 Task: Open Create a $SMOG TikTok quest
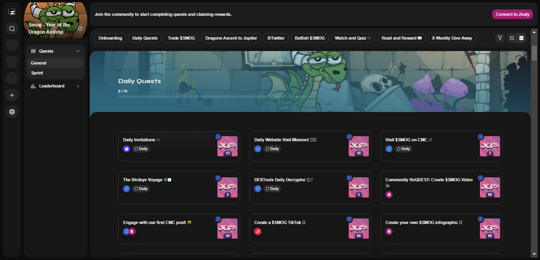(x=310, y=229)
